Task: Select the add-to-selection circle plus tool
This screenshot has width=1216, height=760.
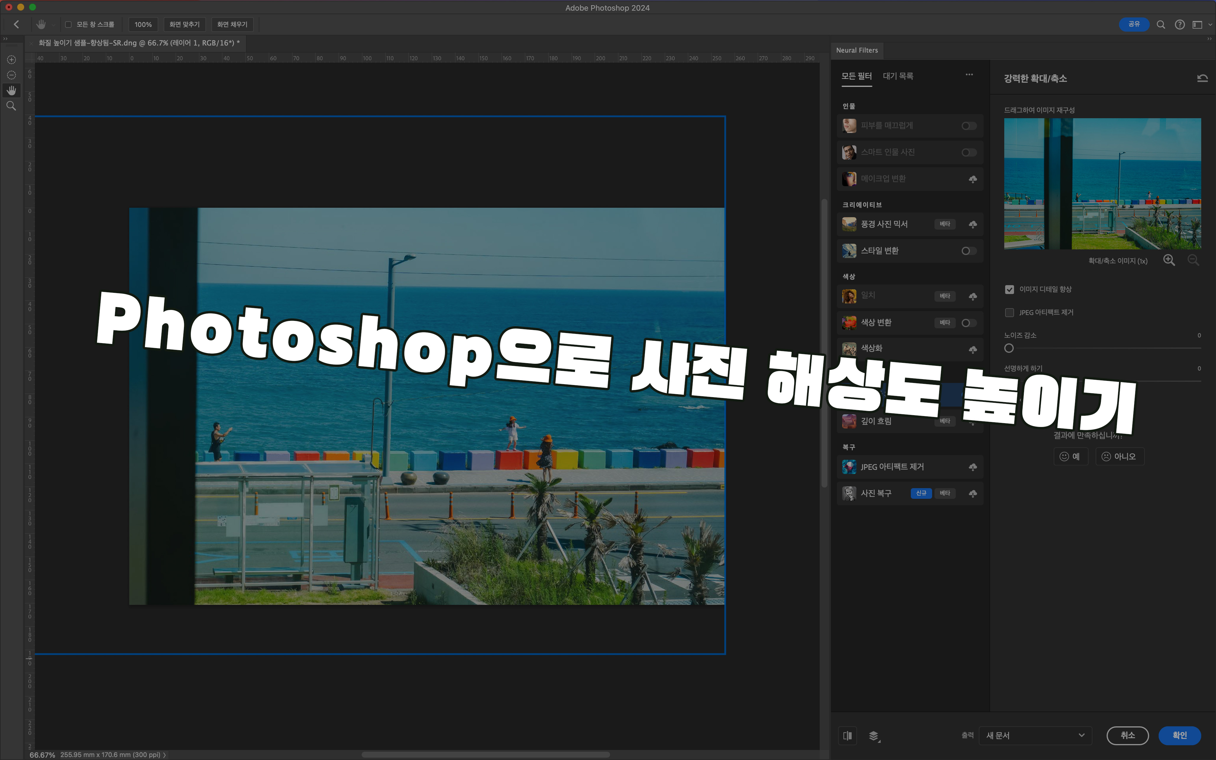Action: [12, 60]
